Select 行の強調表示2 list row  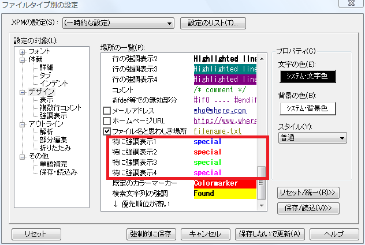(179, 59)
